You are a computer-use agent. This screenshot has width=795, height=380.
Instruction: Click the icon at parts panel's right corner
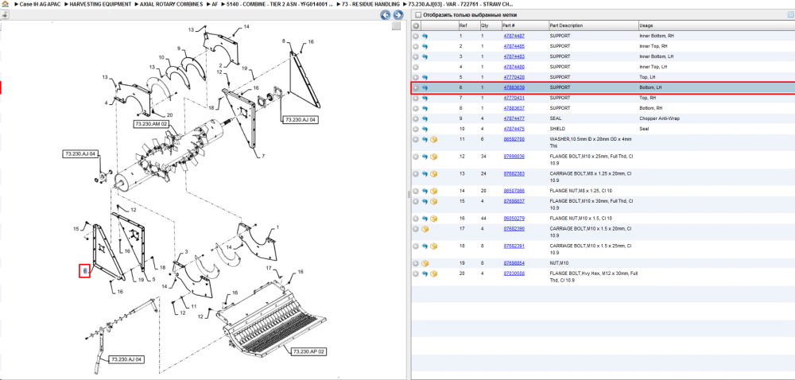pyautogui.click(x=791, y=15)
